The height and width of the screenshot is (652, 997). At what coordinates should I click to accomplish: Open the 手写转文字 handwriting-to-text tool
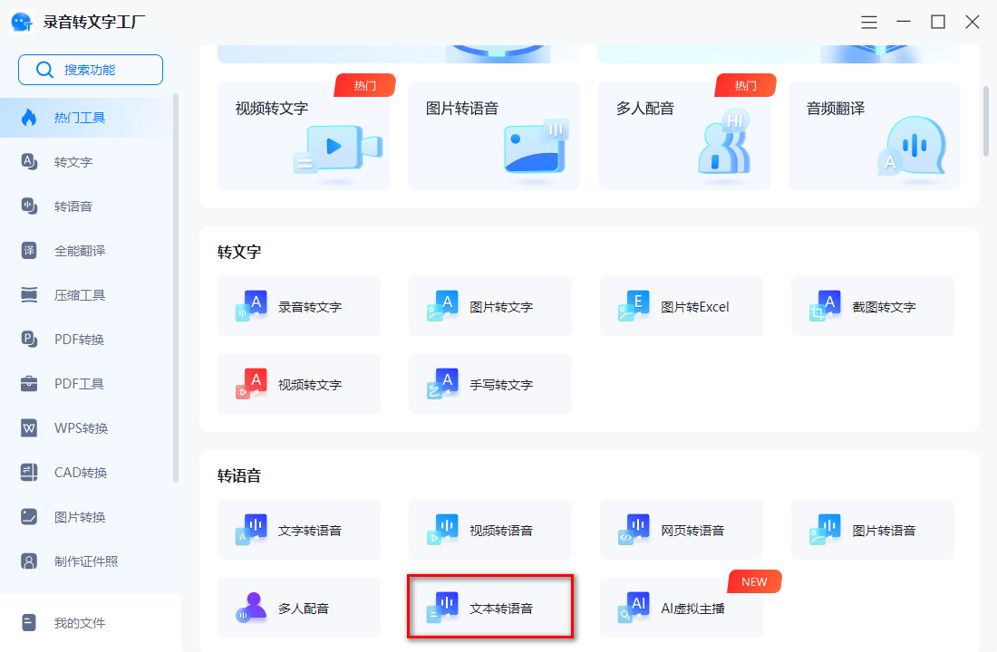pyautogui.click(x=489, y=384)
